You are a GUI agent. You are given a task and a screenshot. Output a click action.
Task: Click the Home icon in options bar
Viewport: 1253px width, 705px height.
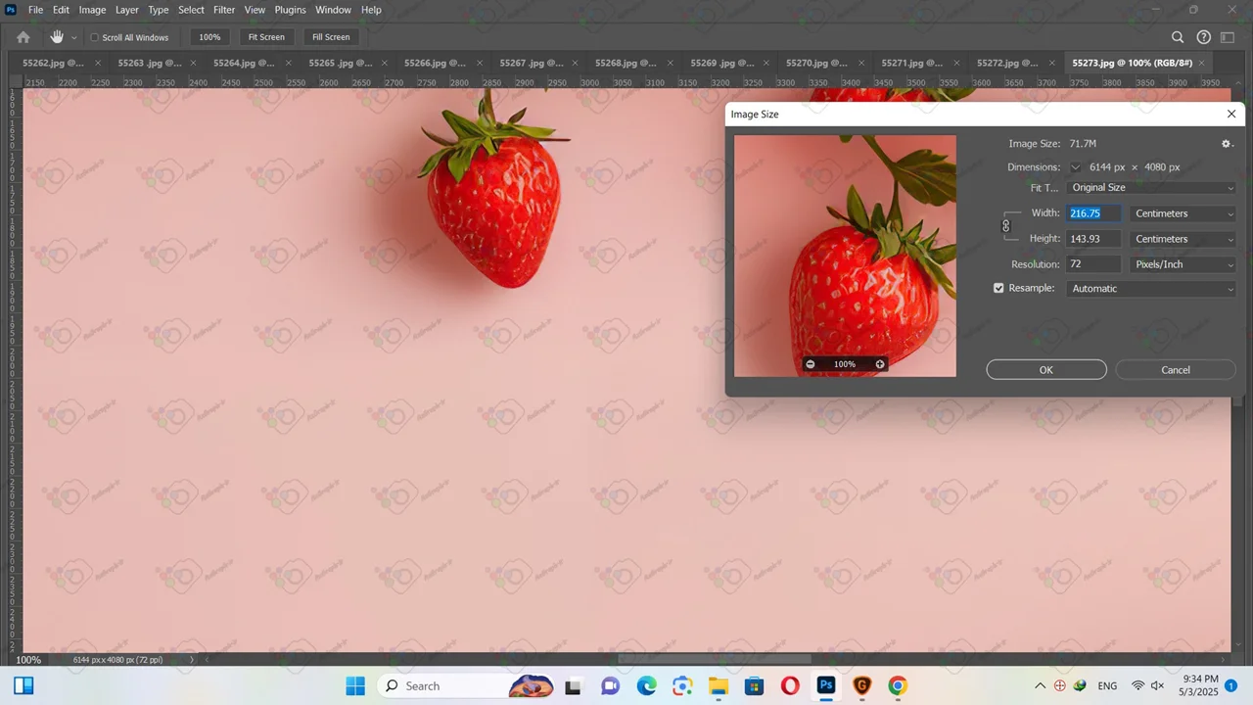coord(23,37)
